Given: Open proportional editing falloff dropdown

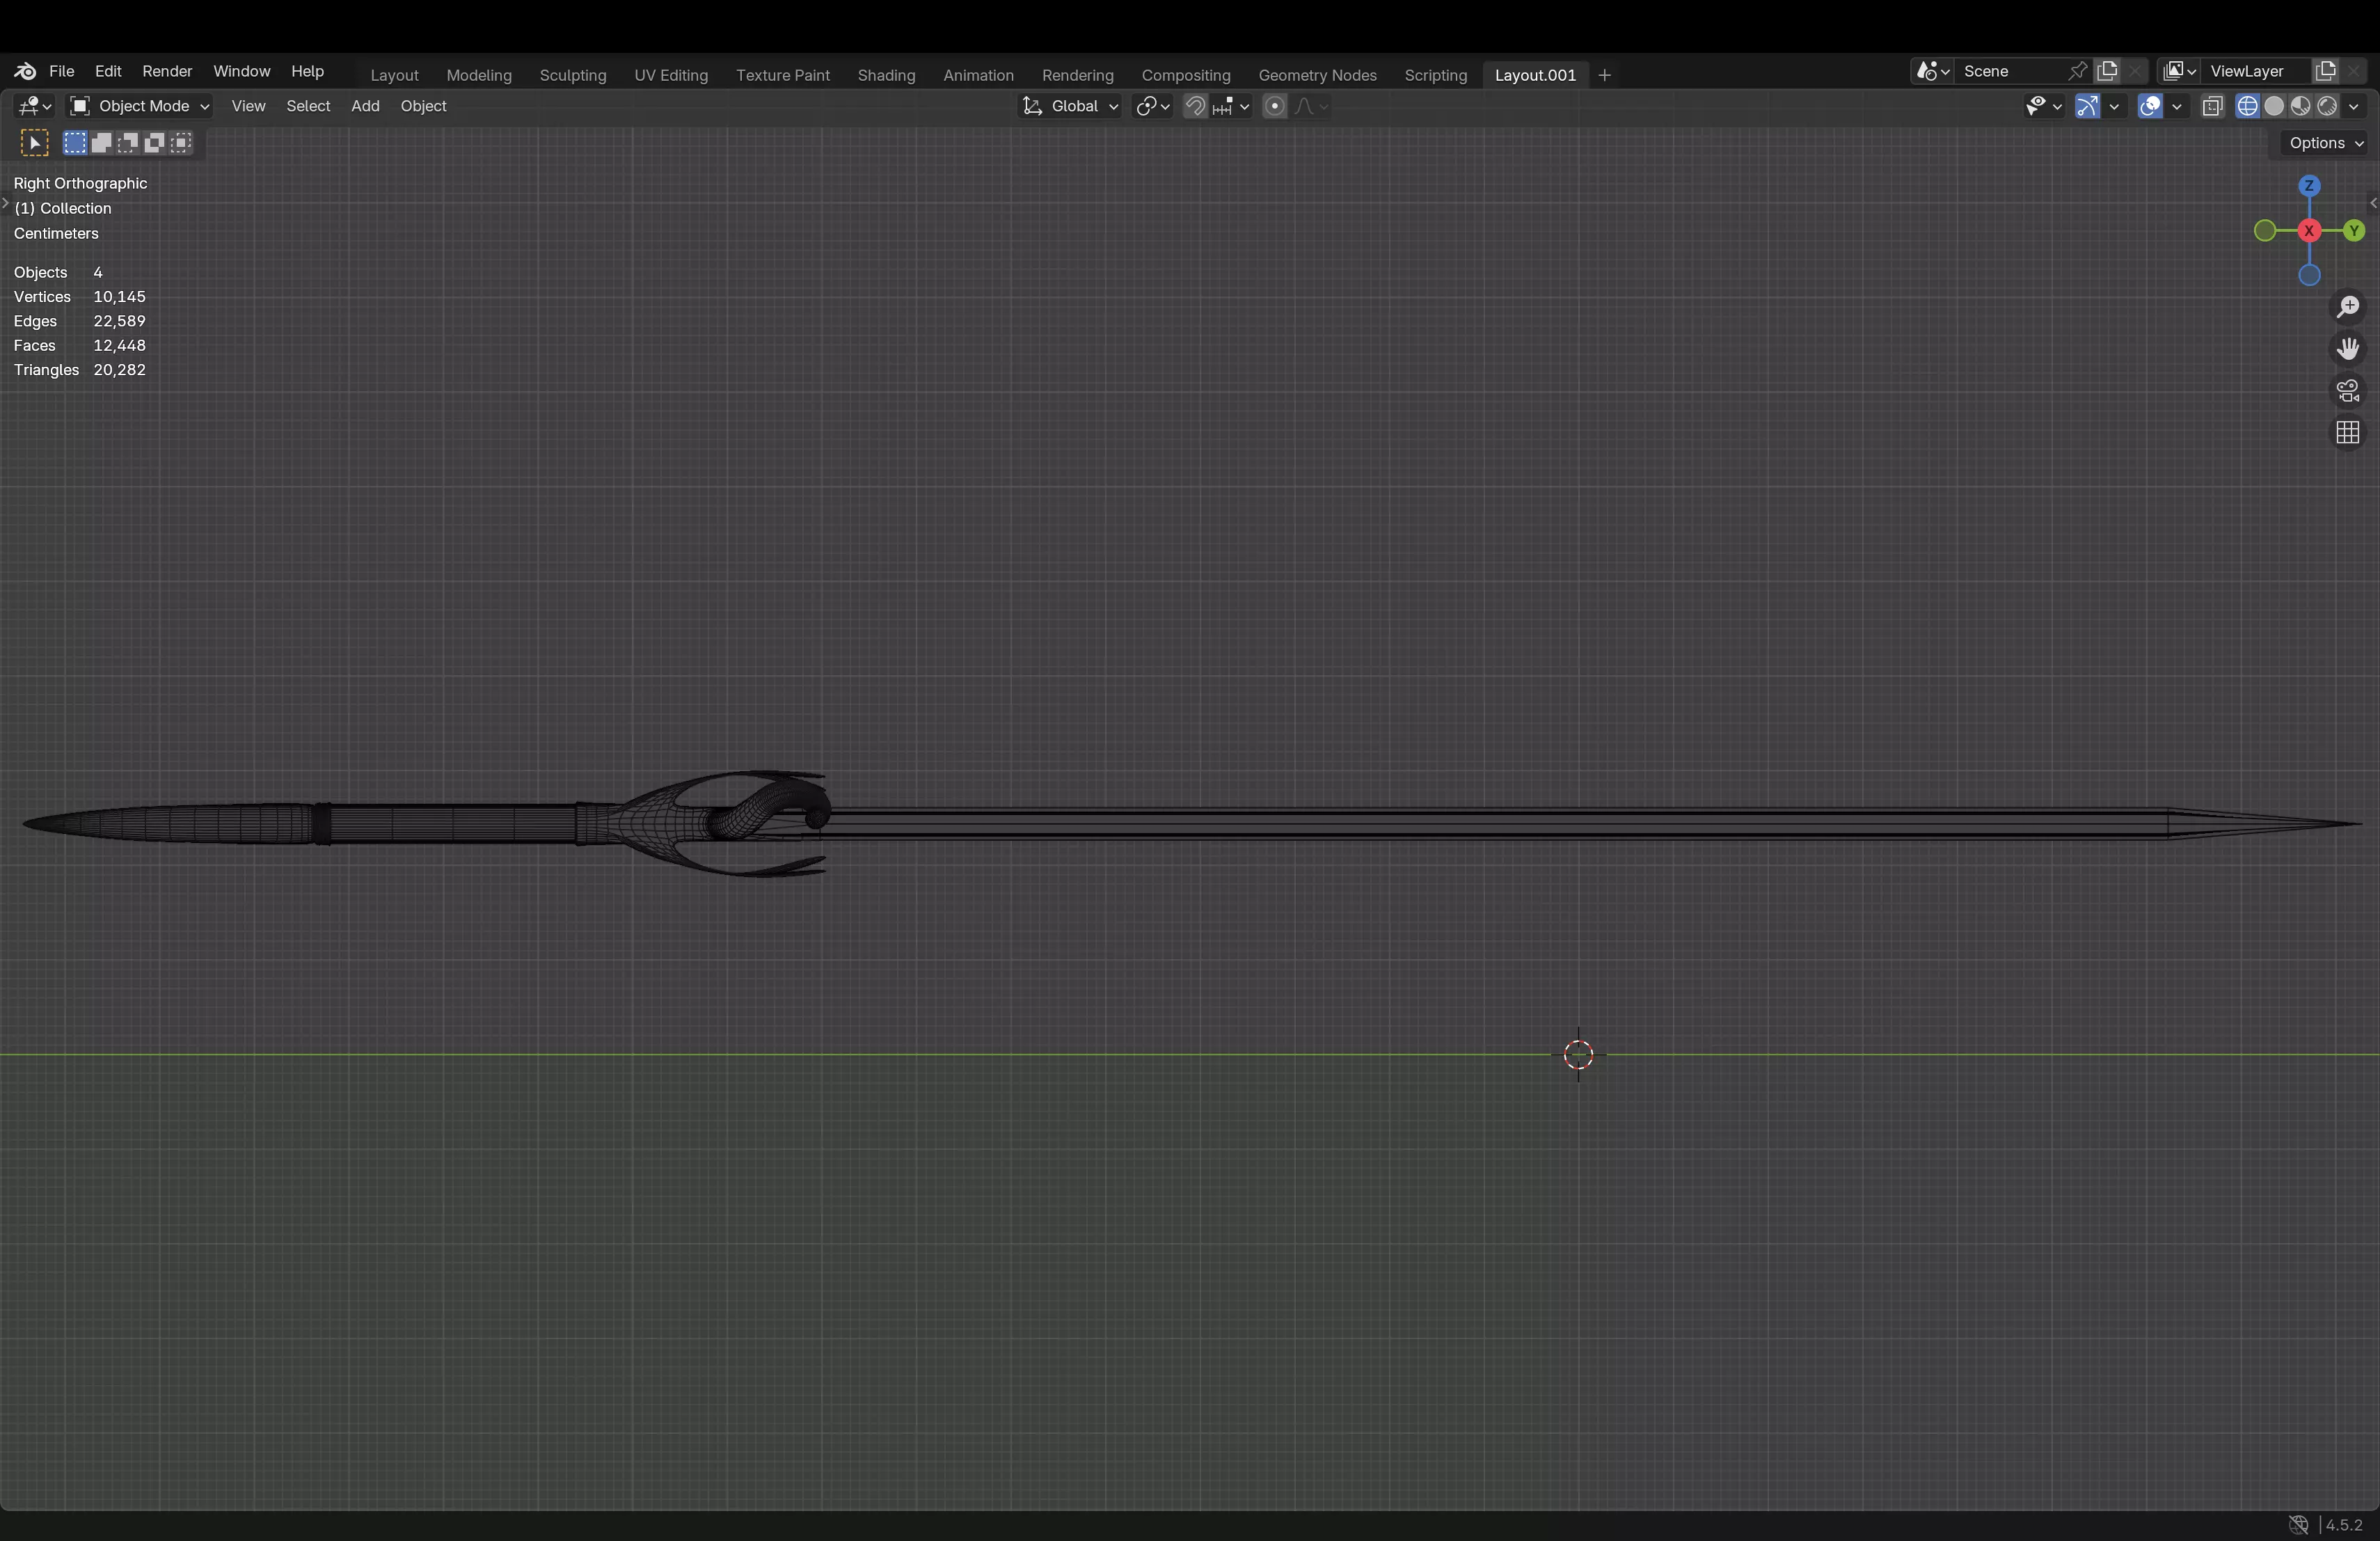Looking at the screenshot, I should (1312, 106).
